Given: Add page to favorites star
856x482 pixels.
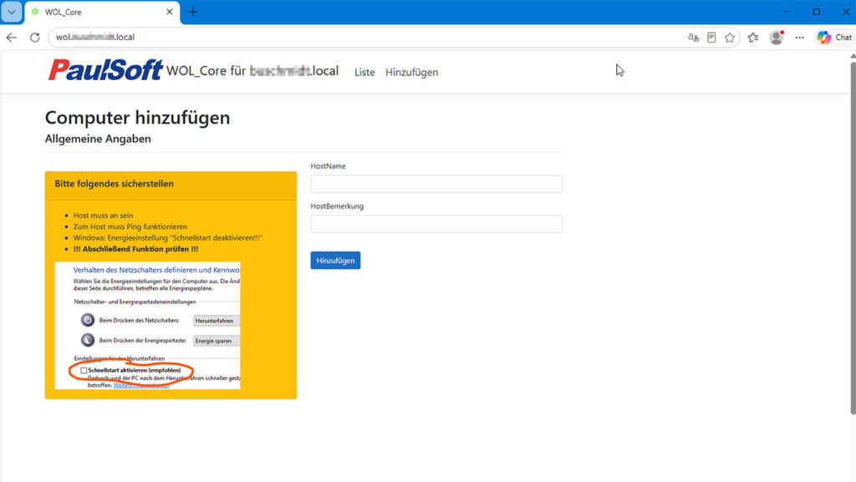Looking at the screenshot, I should [730, 37].
